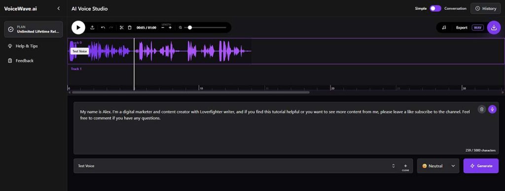Click the 00:05 / 01:00 time display

coord(146,27)
